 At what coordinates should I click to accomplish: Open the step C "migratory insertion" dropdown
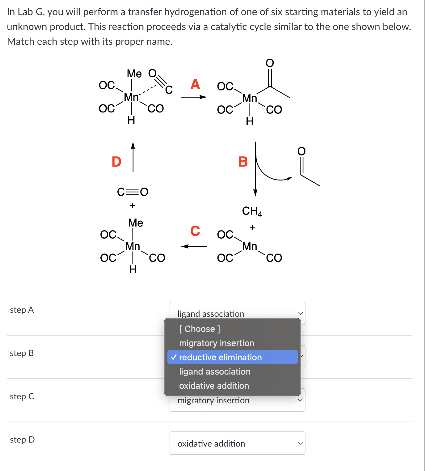(x=237, y=400)
